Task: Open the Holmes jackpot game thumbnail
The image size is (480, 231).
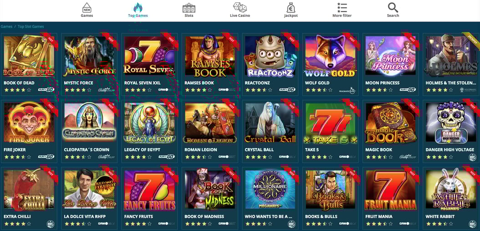Action: pos(451,56)
